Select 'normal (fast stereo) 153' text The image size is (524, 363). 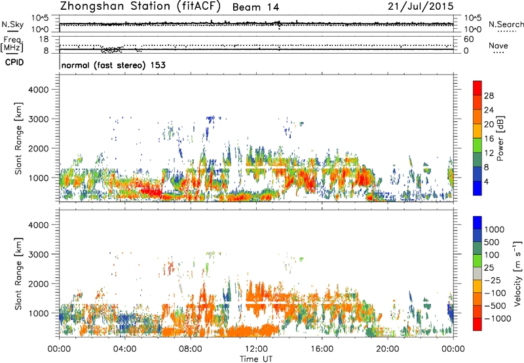point(113,65)
